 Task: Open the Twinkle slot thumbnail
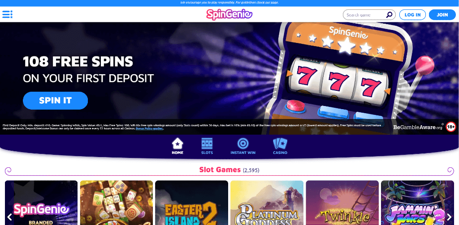pos(342,203)
